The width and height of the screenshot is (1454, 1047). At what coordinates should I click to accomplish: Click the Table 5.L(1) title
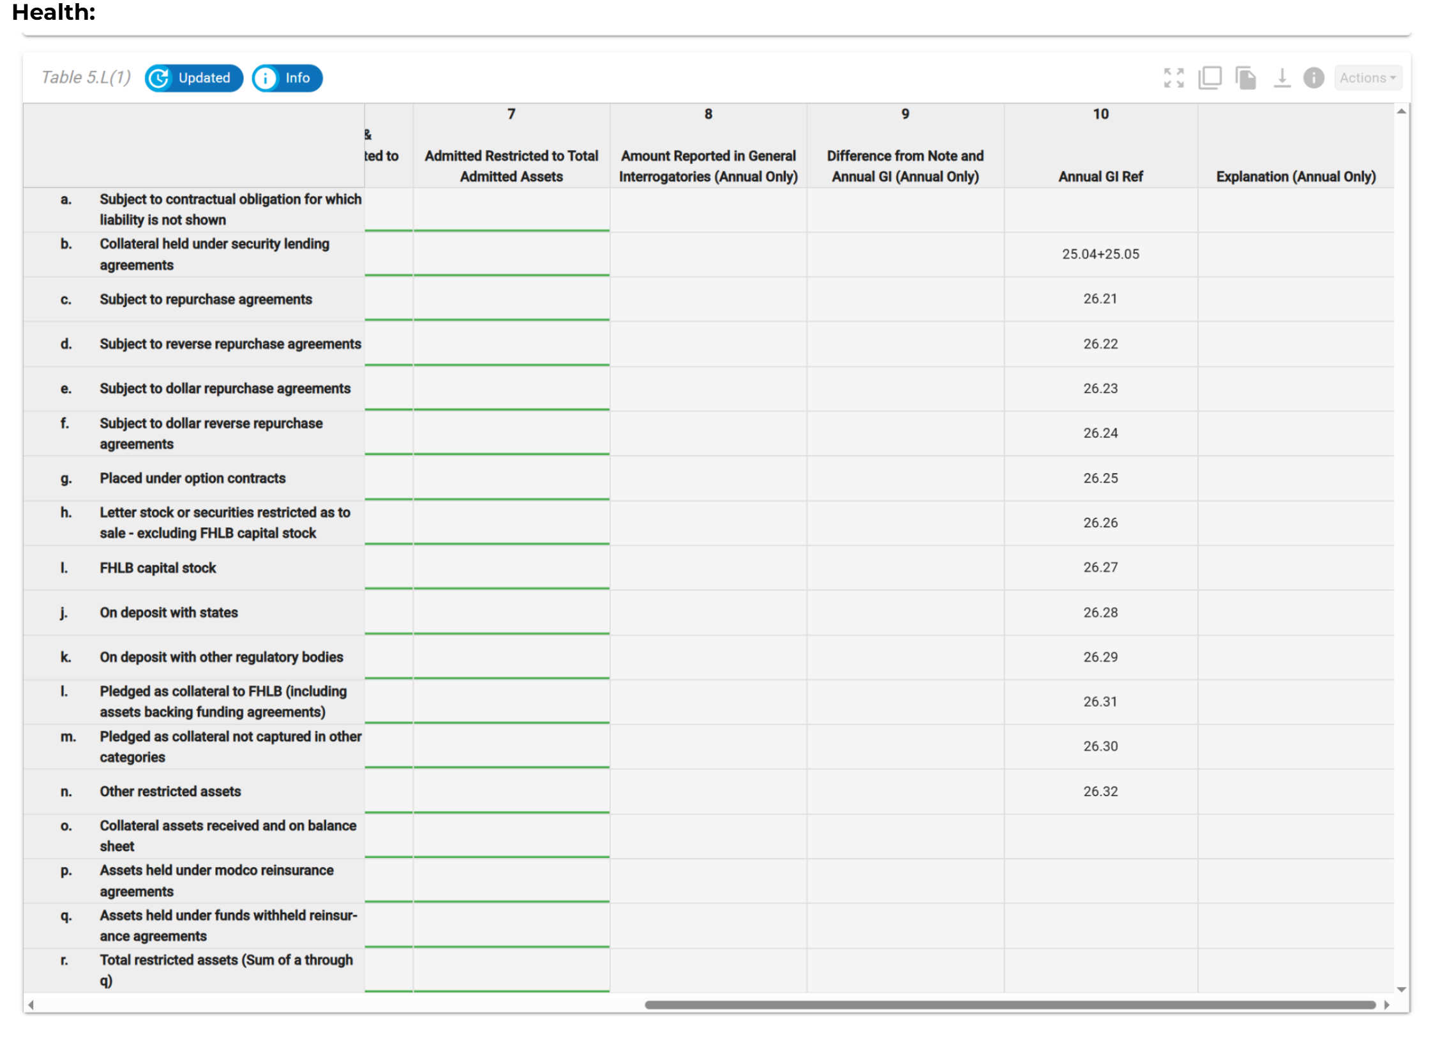click(86, 78)
